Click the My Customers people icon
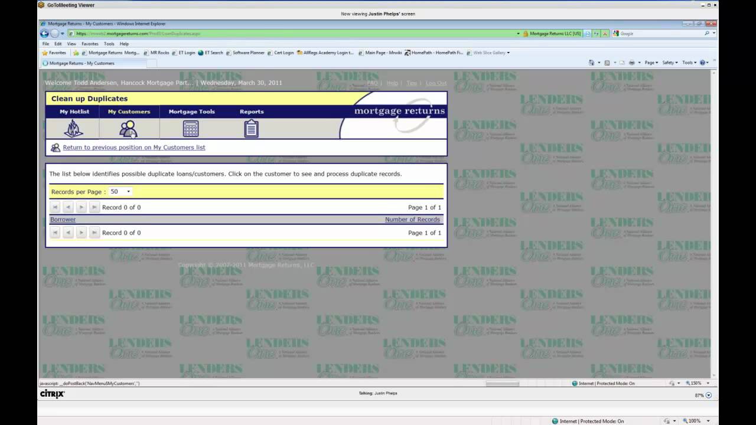The image size is (756, 425). click(128, 129)
